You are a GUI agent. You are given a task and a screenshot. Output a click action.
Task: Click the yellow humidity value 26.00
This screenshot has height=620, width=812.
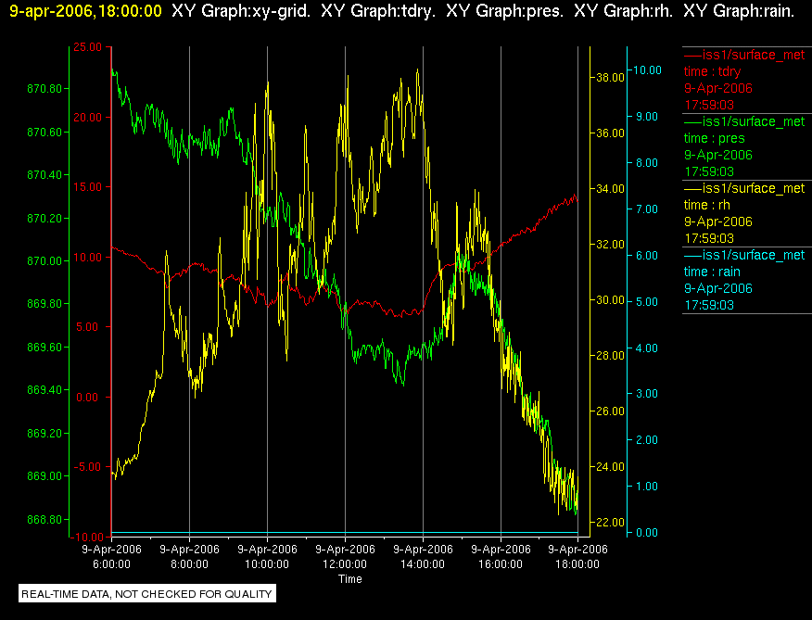click(611, 411)
